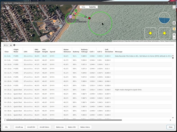Select the row at 0m 30.5s
The image size is (177, 132).
(88, 115)
